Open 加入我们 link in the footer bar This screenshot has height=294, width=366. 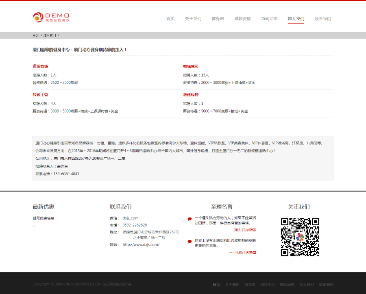[307, 285]
